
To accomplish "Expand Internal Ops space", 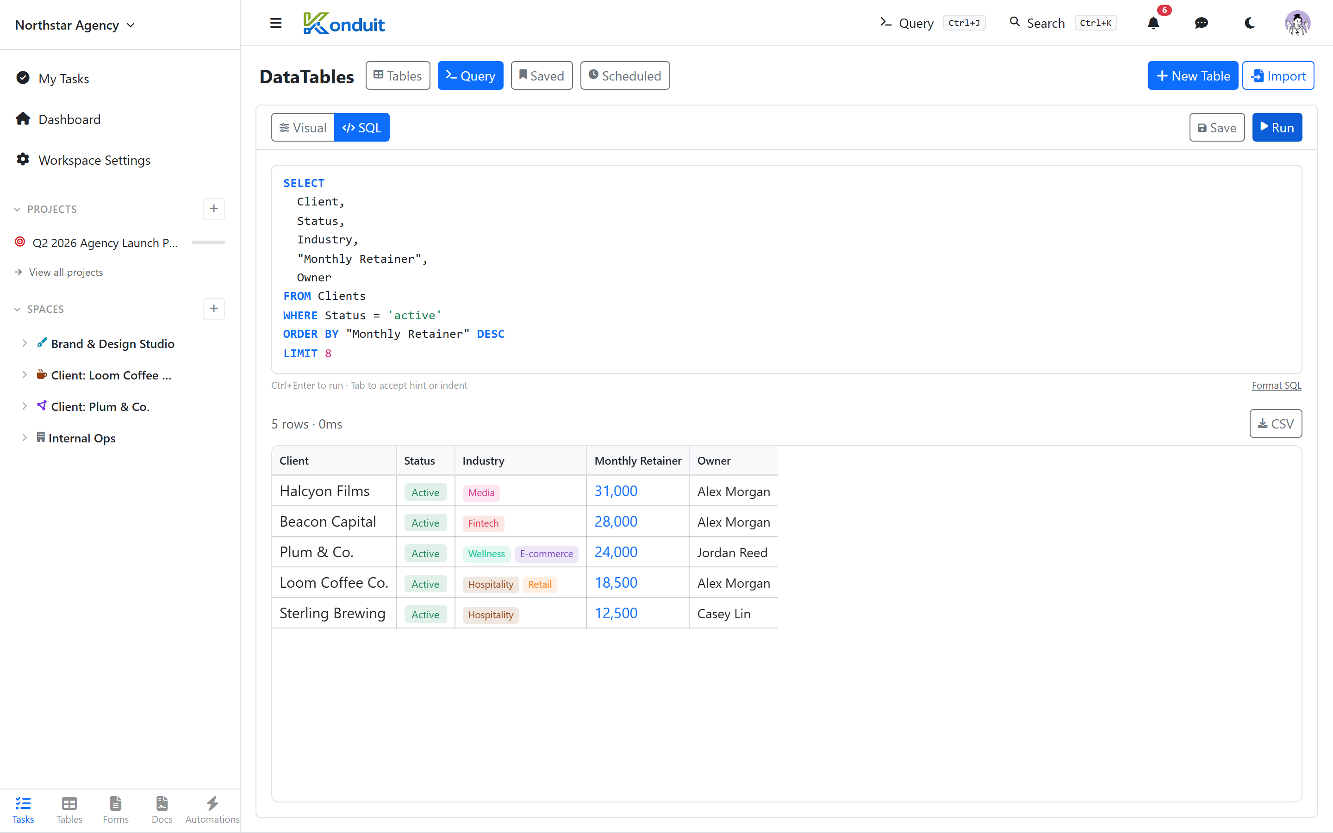I will coord(24,437).
